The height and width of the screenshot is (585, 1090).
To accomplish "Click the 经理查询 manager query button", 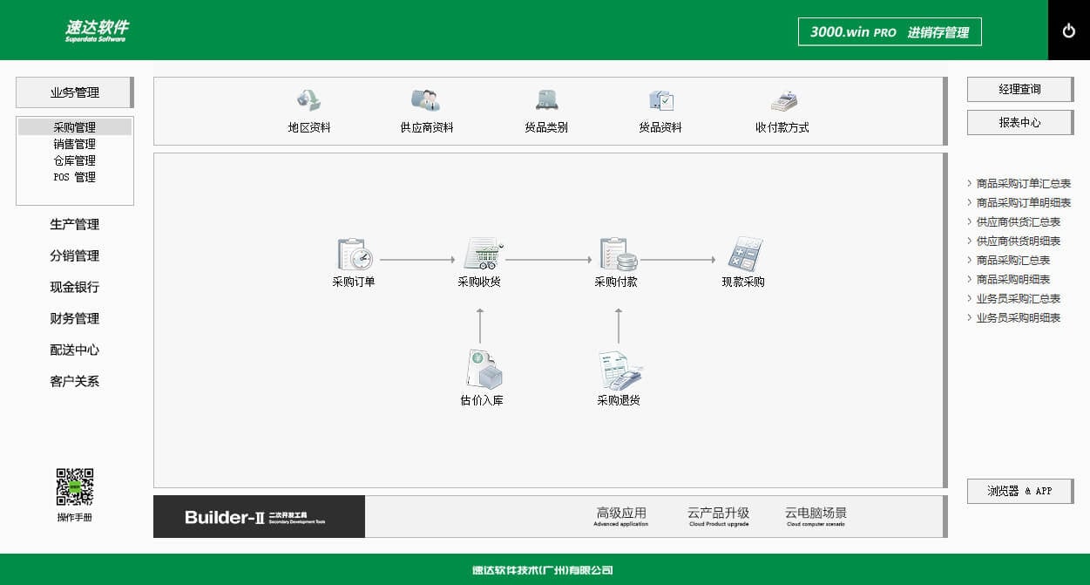I will click(1019, 89).
